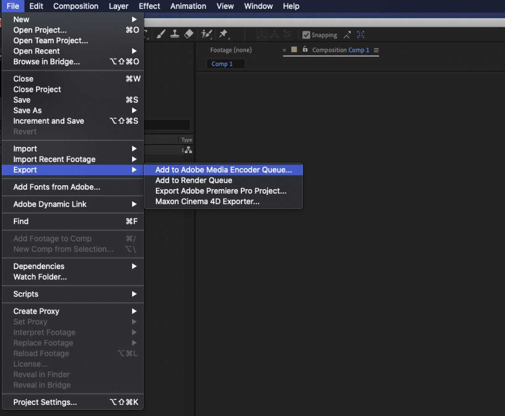
Task: Select the Eraser tool
Action: coord(189,34)
